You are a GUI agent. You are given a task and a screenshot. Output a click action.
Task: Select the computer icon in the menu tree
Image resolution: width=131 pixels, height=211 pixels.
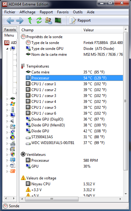click(x=13, y=48)
